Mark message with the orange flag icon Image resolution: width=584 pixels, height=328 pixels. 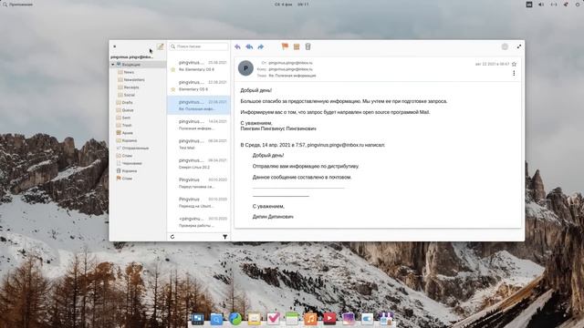coord(285,46)
